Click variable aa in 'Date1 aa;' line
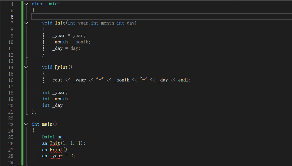This screenshot has width=292, height=166. 60,137
